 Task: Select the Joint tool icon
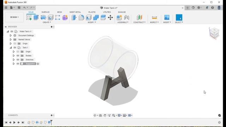(x=127, y=17)
